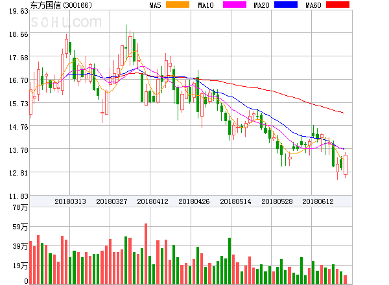Screen dimensions: 389x285
Task: Click the last red candlestick on the right
Action: click(346, 165)
